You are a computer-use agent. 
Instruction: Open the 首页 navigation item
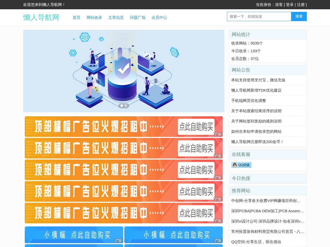tap(77, 17)
